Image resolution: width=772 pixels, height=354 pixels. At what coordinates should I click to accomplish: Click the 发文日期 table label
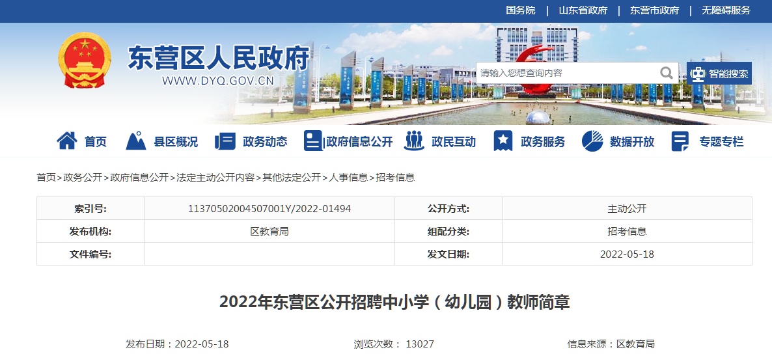[x=448, y=254]
